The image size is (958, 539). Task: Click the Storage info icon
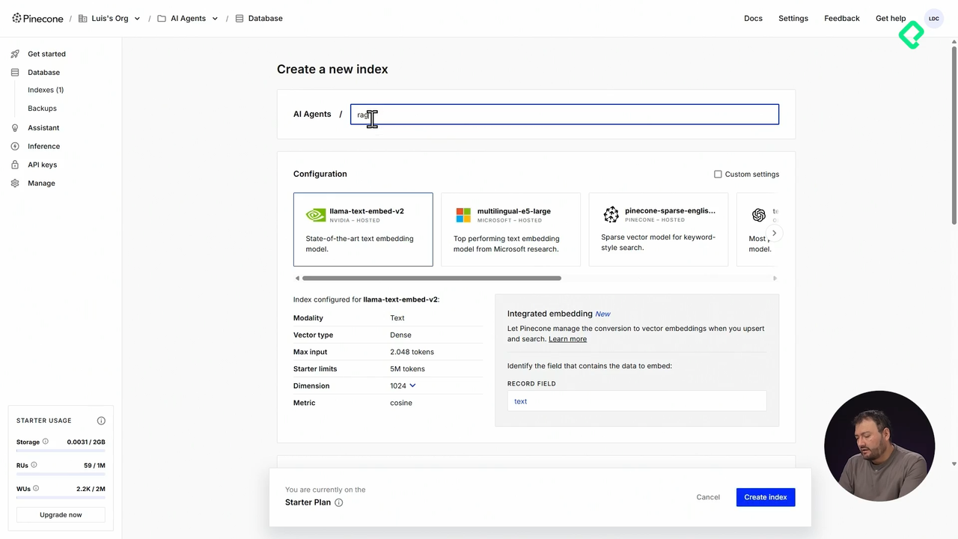(45, 442)
